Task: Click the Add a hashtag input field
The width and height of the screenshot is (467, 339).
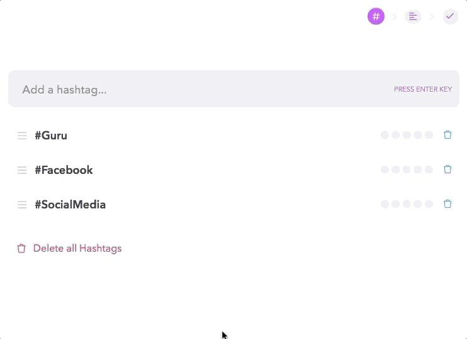Action: pos(233,89)
